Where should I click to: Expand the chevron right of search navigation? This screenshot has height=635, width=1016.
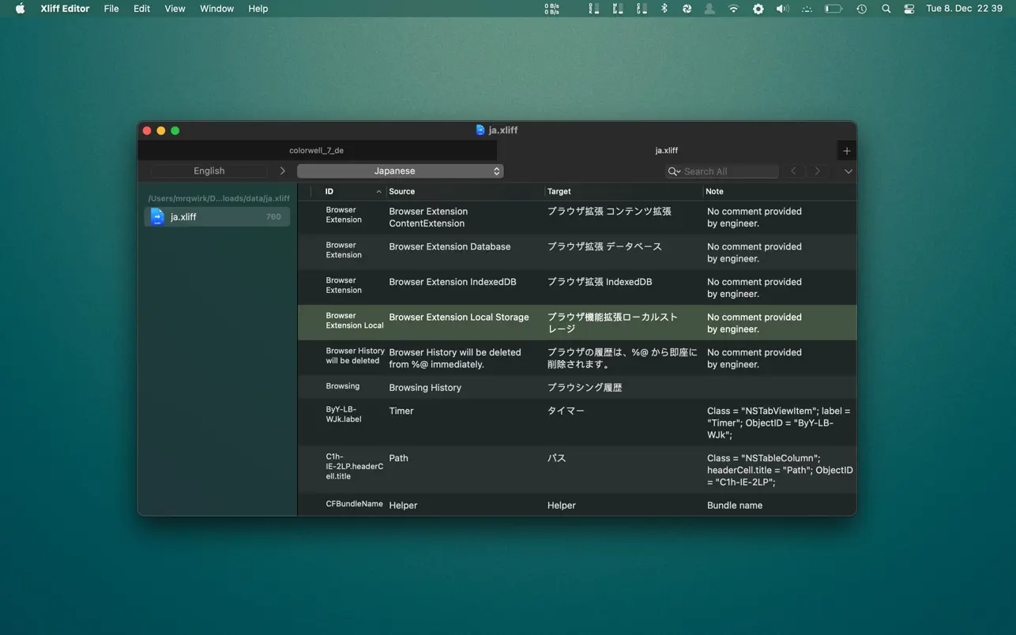[848, 171]
